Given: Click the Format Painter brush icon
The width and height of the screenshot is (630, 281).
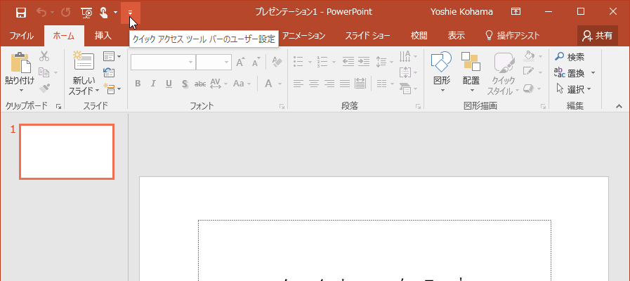Looking at the screenshot, I should click(x=44, y=88).
